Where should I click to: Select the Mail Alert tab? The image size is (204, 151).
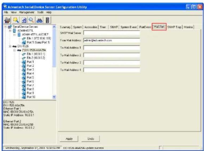pos(159,27)
